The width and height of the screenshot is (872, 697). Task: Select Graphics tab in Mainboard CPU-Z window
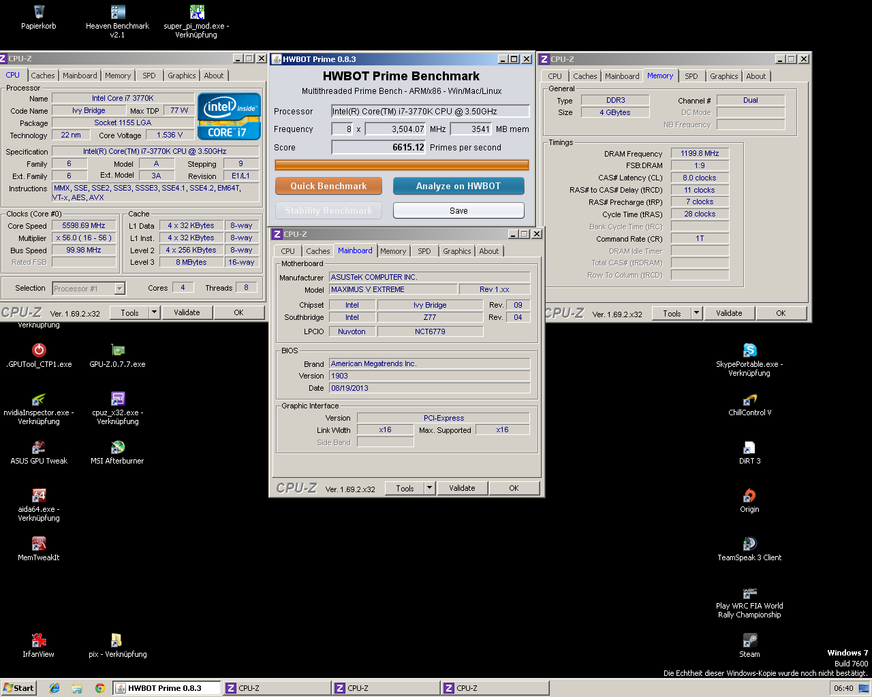(457, 251)
